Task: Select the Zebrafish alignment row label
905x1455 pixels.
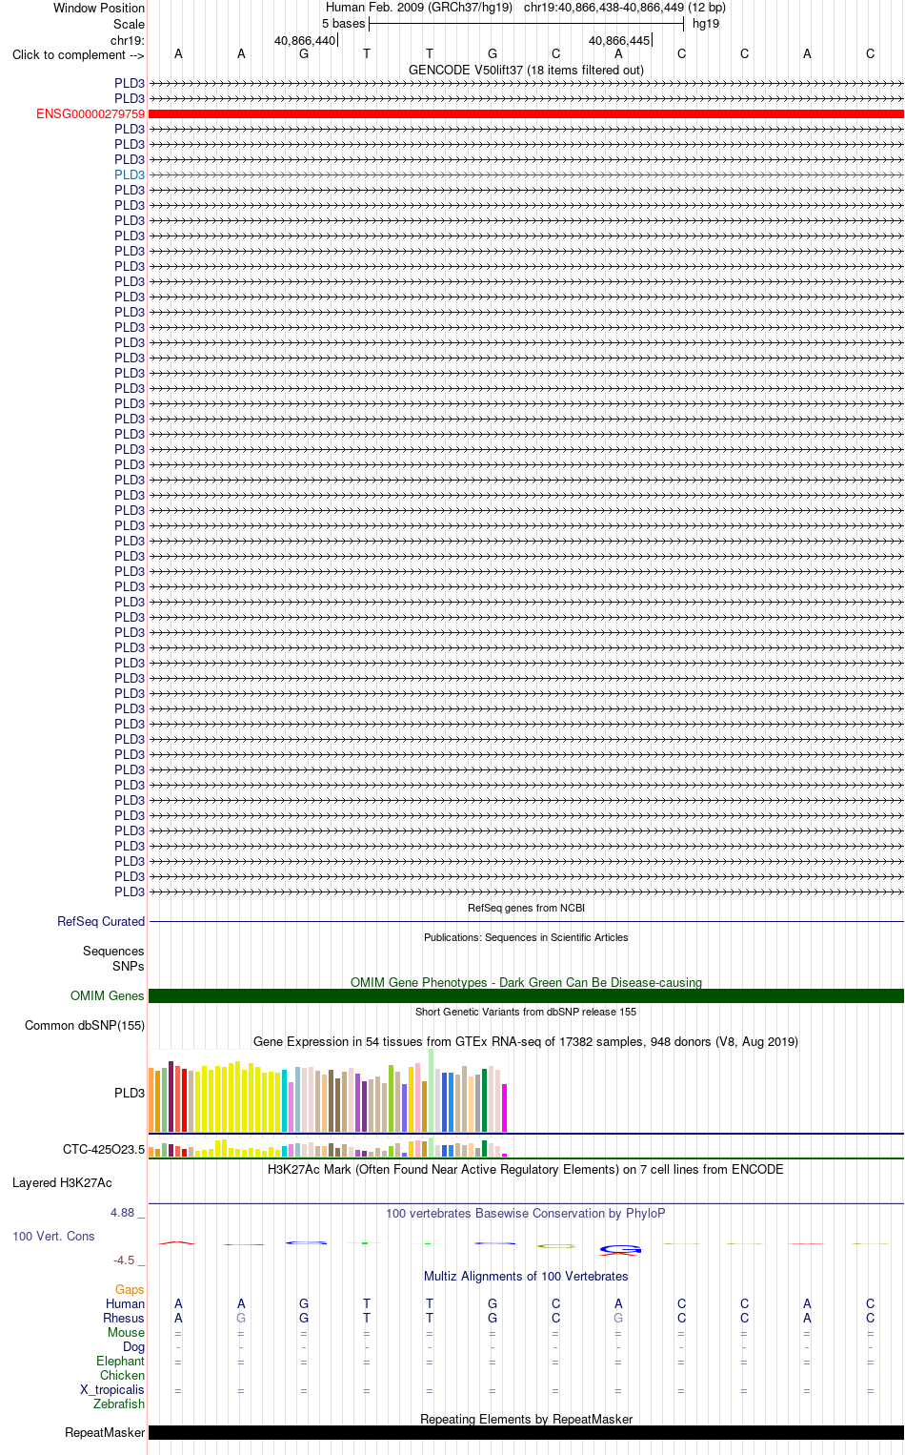Action: click(x=119, y=1404)
